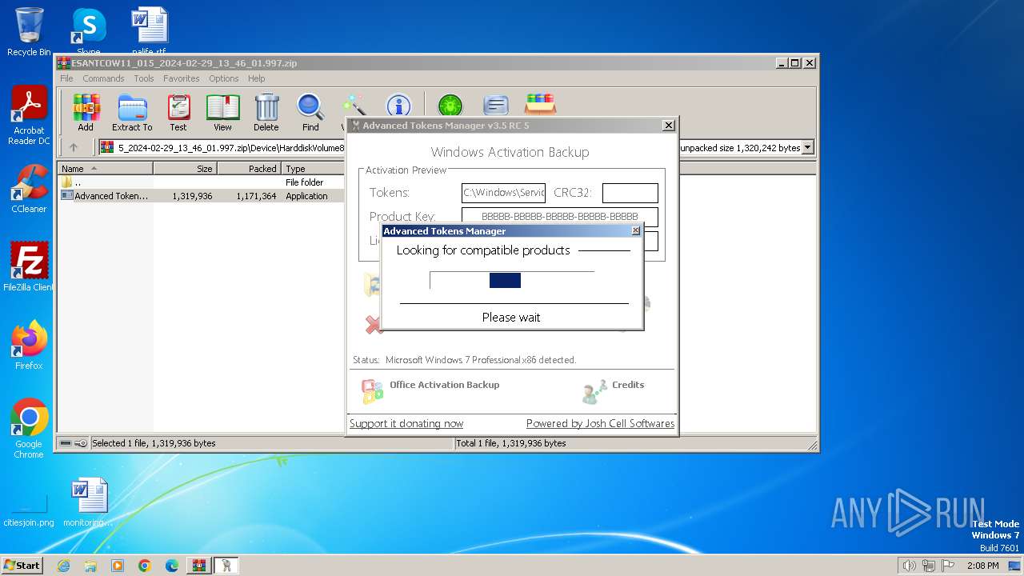This screenshot has height=576, width=1024.
Task: Sort files by Name column
Action: click(106, 168)
